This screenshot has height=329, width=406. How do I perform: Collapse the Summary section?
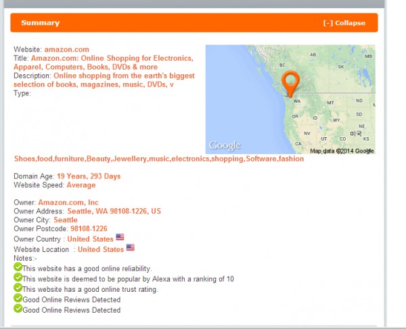pyautogui.click(x=344, y=23)
